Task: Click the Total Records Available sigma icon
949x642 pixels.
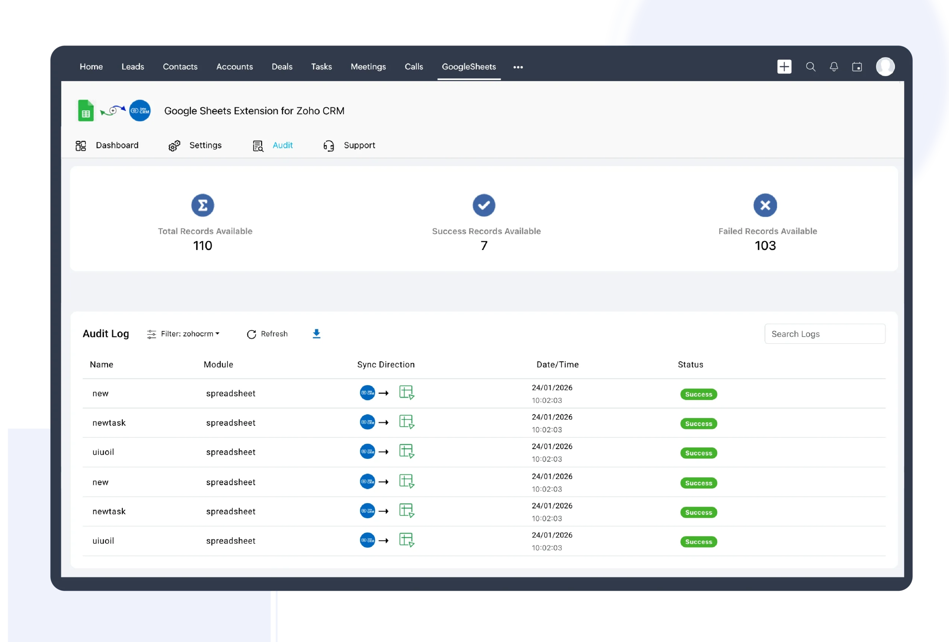Action: pyautogui.click(x=202, y=205)
